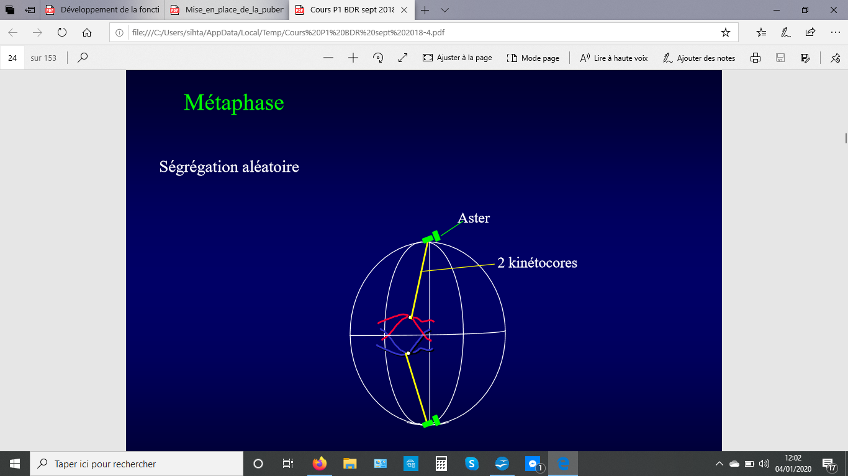
Task: Open the Action Center notifications
Action: click(x=829, y=464)
